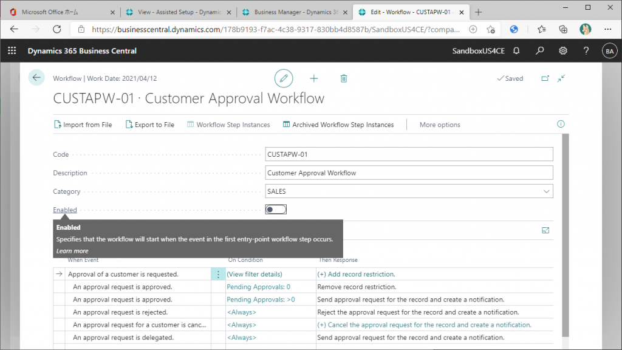
Task: Click the browser back arrow
Action: click(x=15, y=29)
